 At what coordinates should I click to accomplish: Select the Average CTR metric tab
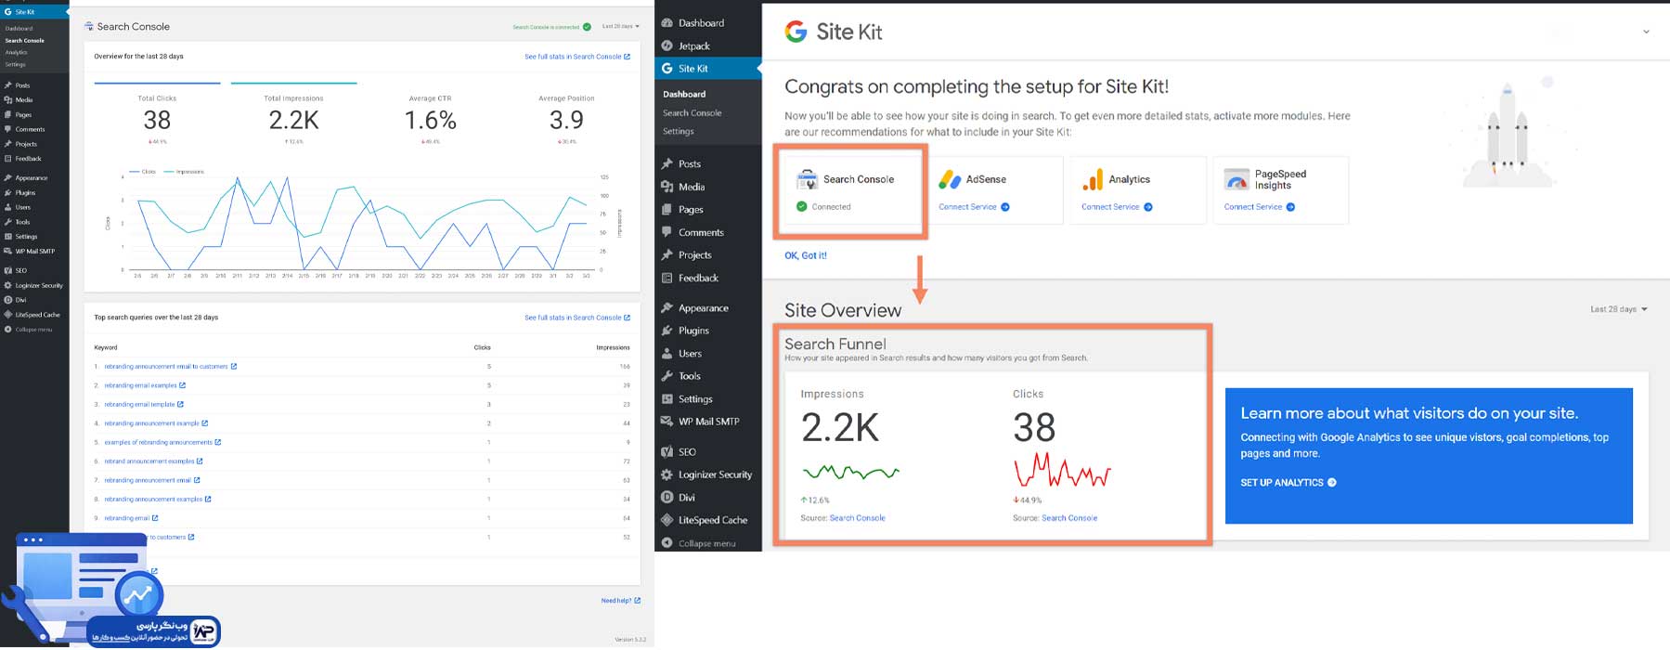[430, 116]
